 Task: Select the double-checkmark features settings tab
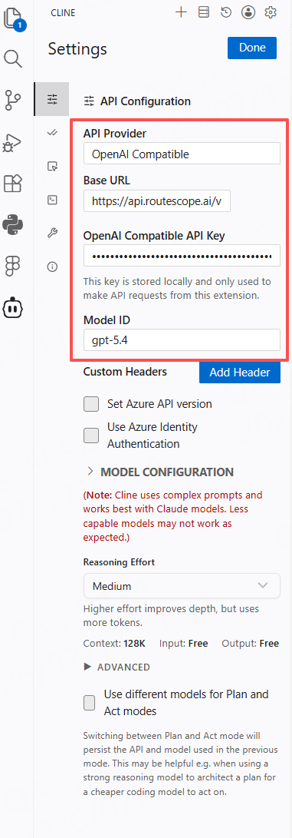(51, 133)
